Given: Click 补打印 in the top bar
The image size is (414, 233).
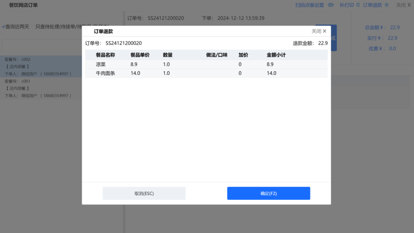Looking at the screenshot, I should 347,5.
